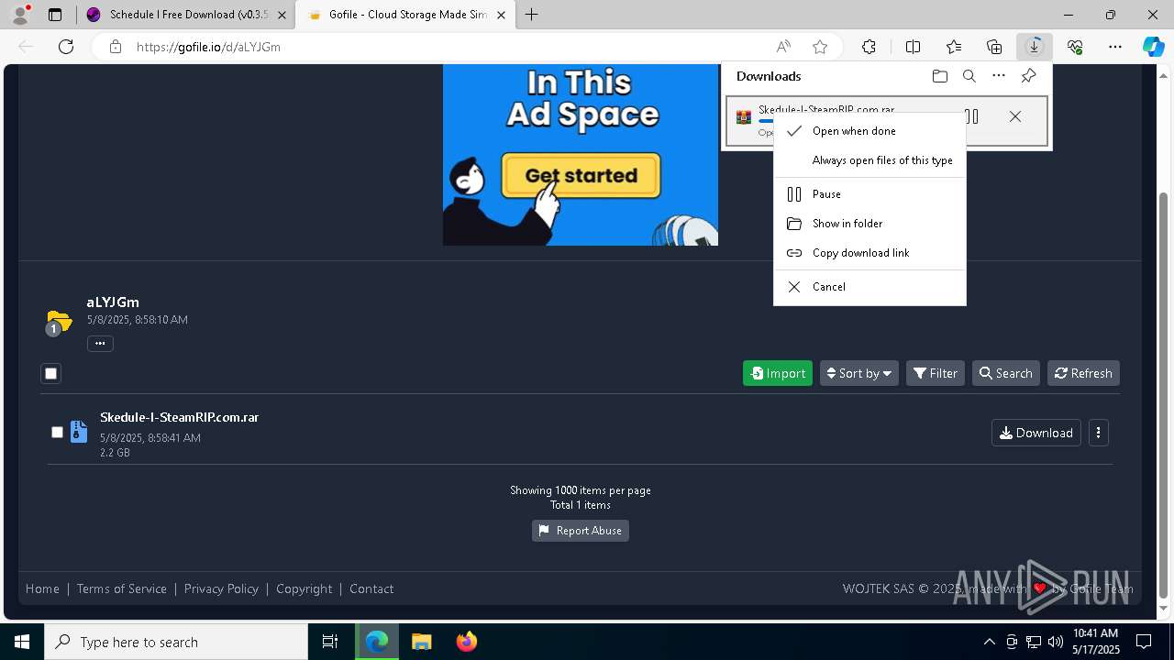Open the Copyright footer link
This screenshot has height=660, width=1174.
pos(304,588)
